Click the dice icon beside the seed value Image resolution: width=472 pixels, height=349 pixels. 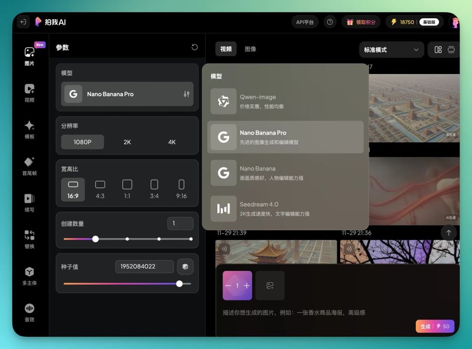point(185,267)
